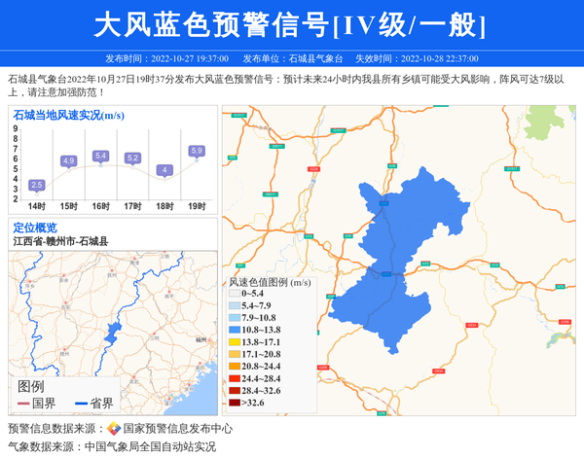Click the 国家预警信息发布中心 logo icon
Viewport: 584px width, 458px height.
[114, 429]
